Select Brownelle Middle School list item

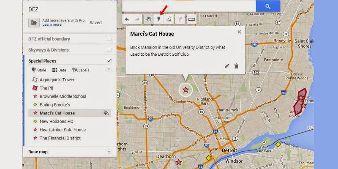[63, 96]
